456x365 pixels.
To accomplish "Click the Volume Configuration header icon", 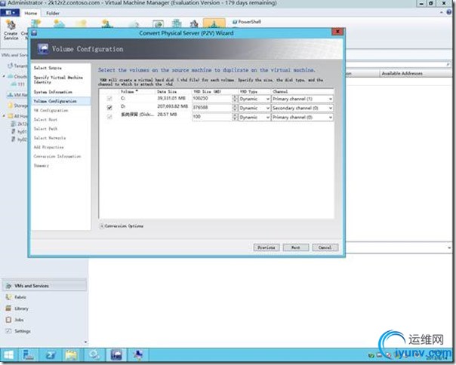I will 43,48.
